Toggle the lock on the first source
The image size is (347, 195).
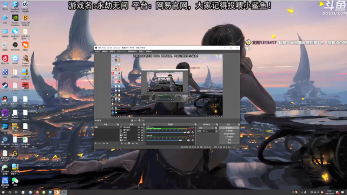142,127
